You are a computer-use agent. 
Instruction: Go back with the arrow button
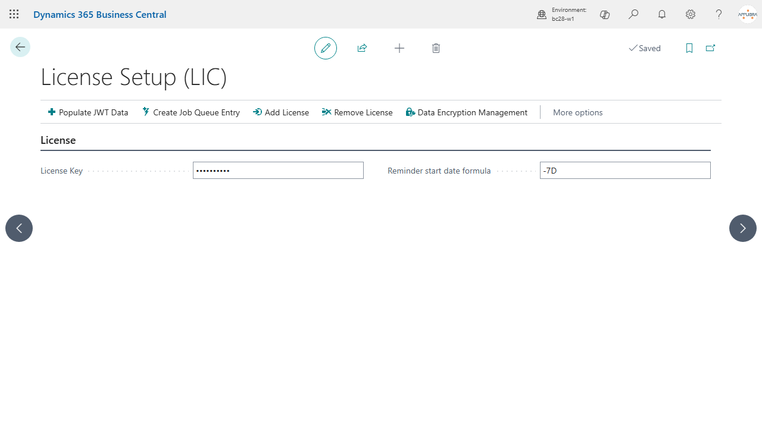click(20, 47)
